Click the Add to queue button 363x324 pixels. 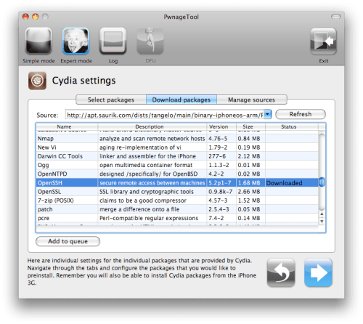tap(68, 241)
